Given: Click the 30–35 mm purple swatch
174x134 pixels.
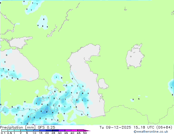Looking at the screenshot, I should click(x=61, y=130).
